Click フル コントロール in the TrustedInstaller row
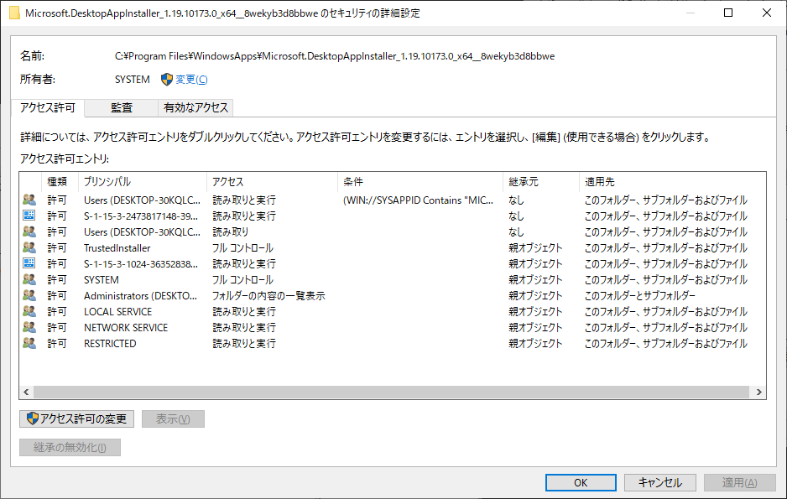 (x=243, y=247)
